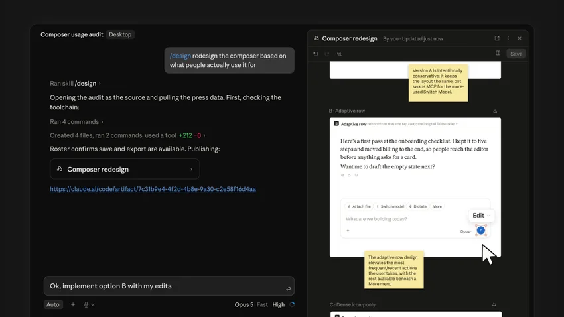The image size is (564, 317).
Task: Click the plus add button below the input
Action: coord(73,304)
